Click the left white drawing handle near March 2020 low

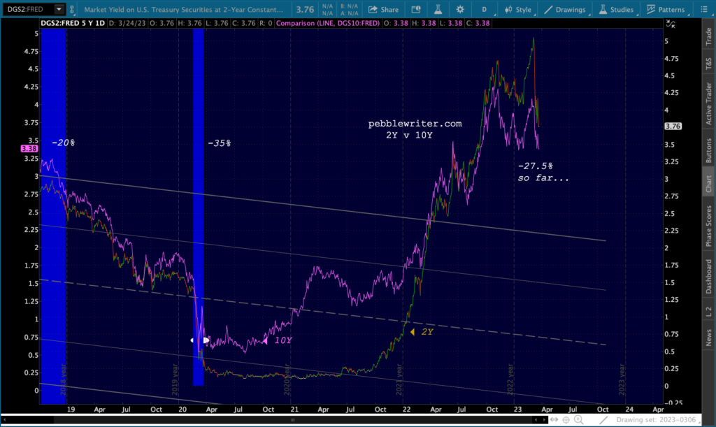click(x=192, y=340)
